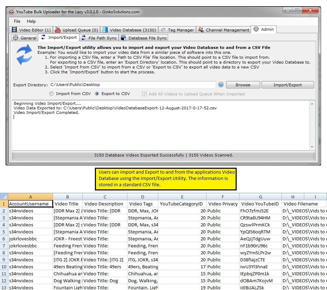This screenshot has height=290, width=327.
Task: Click the Export Directory path field
Action: [x=133, y=85]
